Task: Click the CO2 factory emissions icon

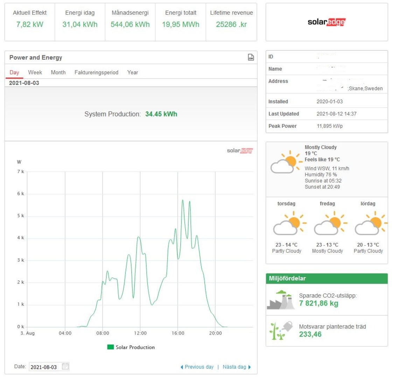Action: [x=281, y=300]
